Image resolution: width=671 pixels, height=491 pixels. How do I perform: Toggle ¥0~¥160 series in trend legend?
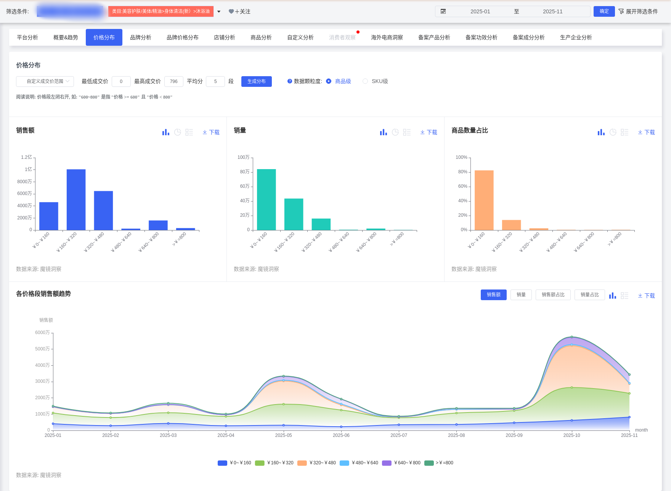222,463
